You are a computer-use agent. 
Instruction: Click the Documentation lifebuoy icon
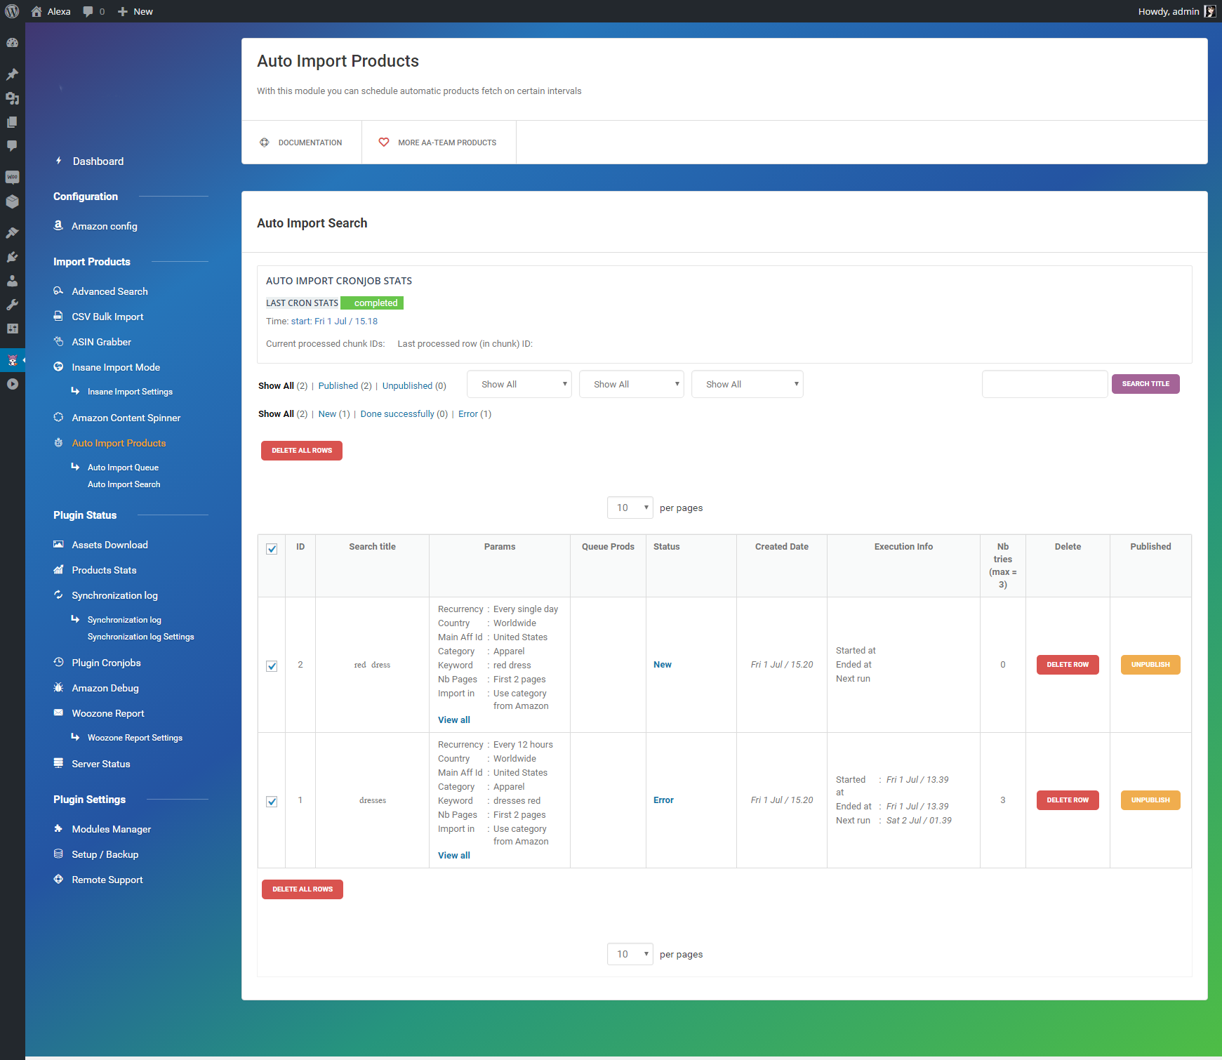click(x=265, y=143)
